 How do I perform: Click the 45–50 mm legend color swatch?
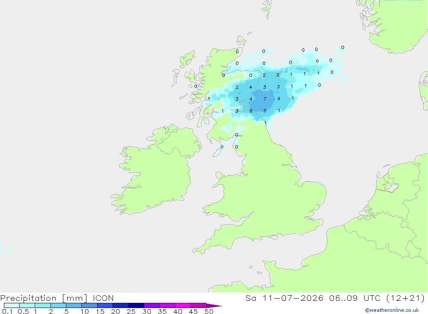[x=198, y=305]
